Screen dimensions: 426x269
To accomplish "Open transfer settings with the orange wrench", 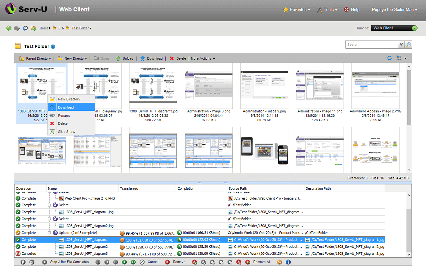I will pyautogui.click(x=279, y=262).
